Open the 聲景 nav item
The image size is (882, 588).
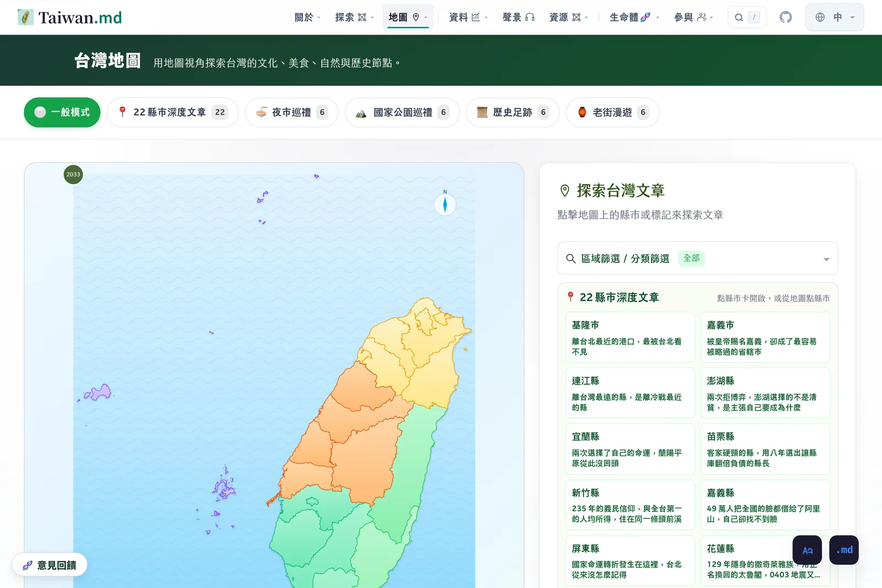point(519,17)
